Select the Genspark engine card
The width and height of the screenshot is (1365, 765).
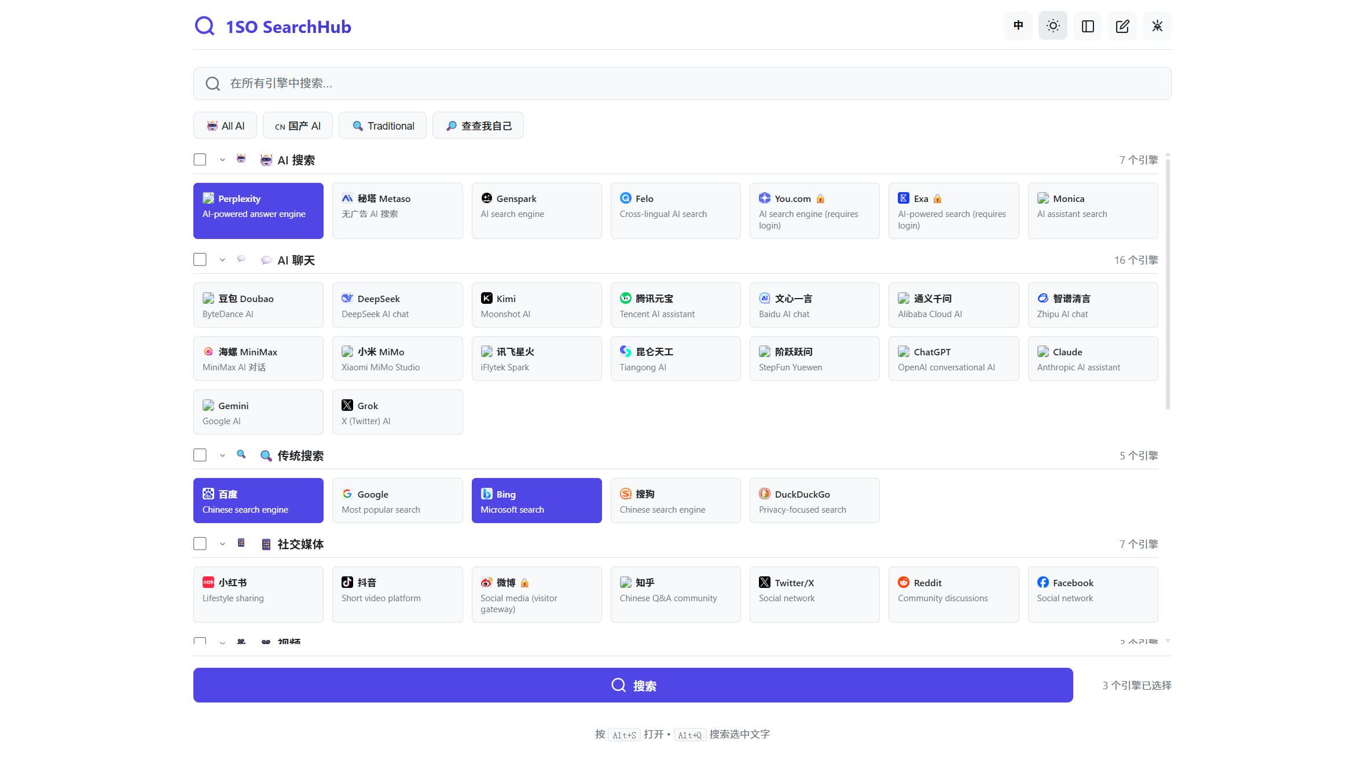(537, 211)
